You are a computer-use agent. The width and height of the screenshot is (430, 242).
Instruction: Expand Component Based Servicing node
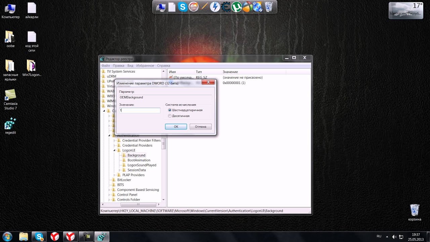pyautogui.click(x=109, y=190)
